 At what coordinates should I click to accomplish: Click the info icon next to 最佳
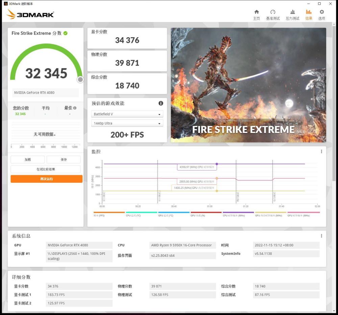(x=75, y=108)
